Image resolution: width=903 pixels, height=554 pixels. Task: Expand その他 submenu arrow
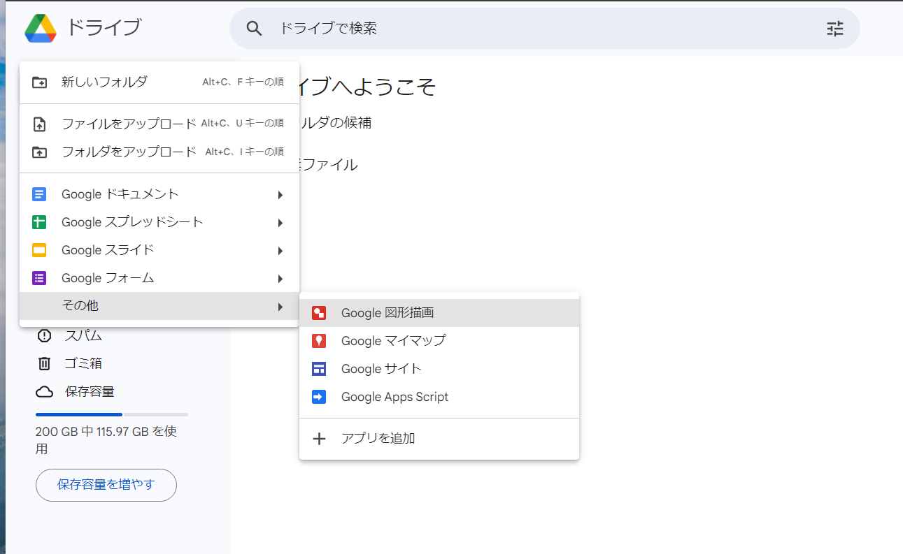[x=280, y=307]
